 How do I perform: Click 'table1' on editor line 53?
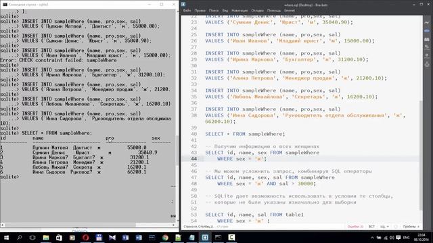point(294,215)
